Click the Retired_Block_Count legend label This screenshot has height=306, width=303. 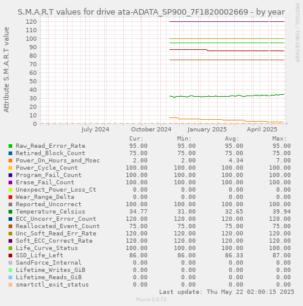(51, 153)
